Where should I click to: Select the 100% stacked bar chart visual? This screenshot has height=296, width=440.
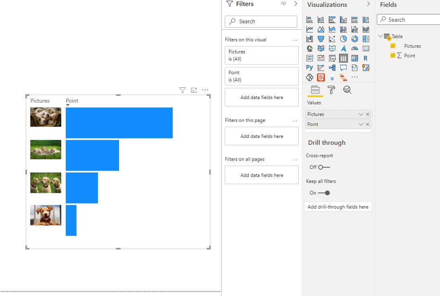click(x=354, y=20)
